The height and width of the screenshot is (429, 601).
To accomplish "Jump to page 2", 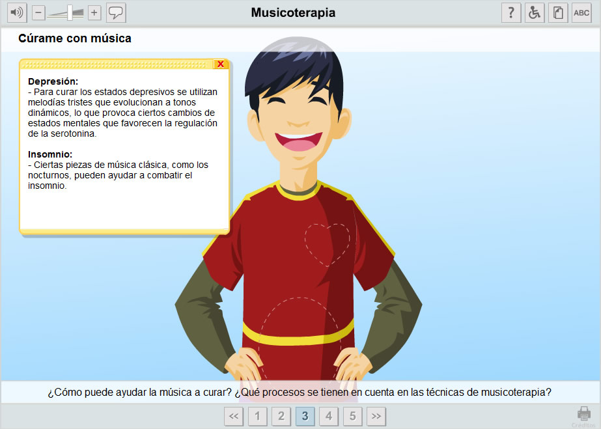I will click(x=281, y=416).
